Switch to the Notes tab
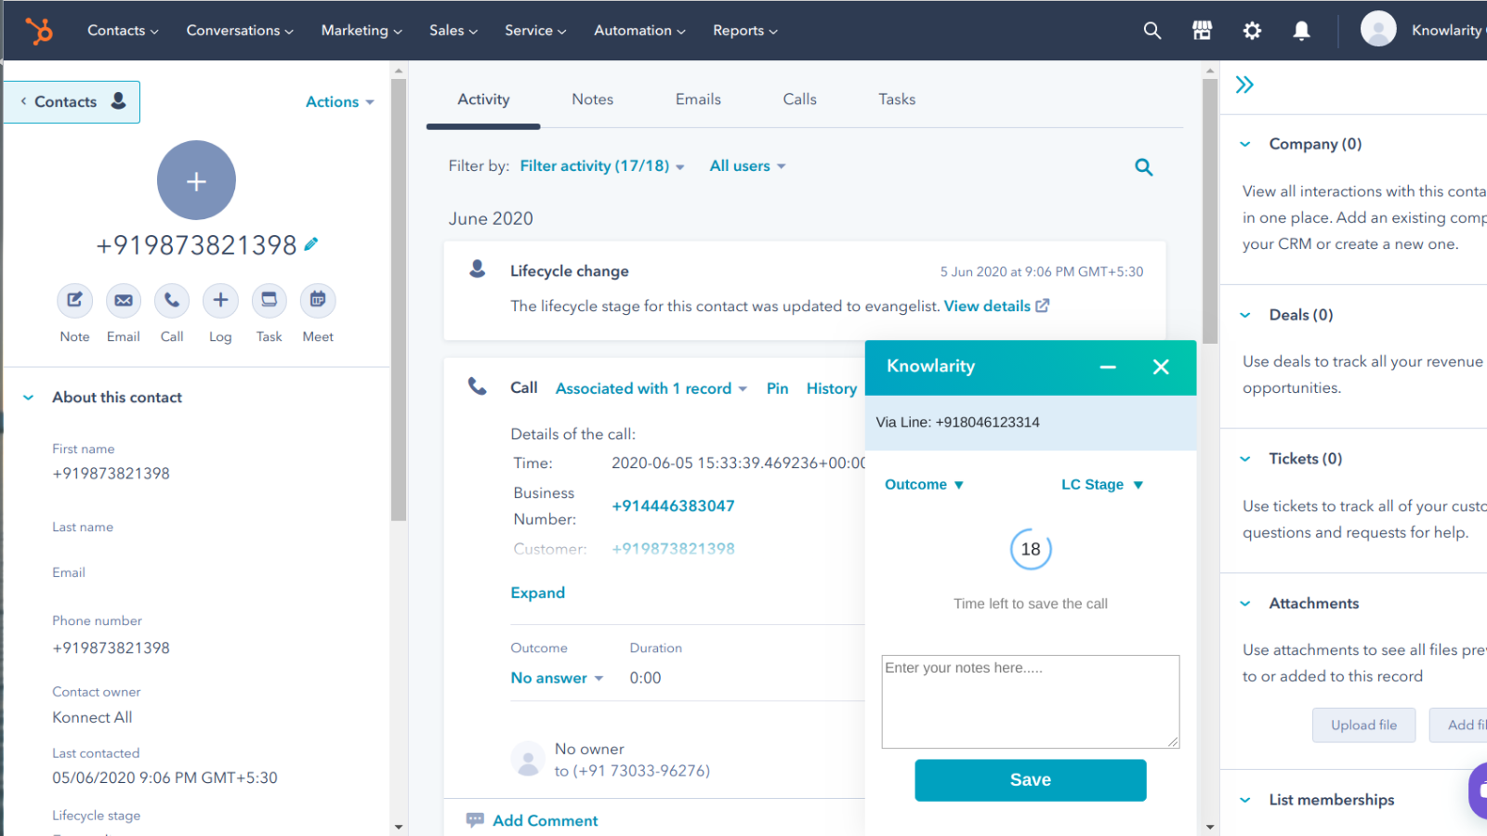1487x836 pixels. [592, 99]
